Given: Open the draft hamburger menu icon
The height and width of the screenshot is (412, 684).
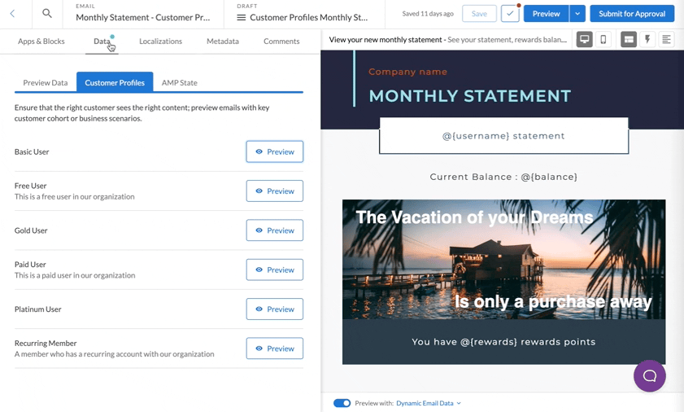Looking at the screenshot, I should click(x=242, y=17).
